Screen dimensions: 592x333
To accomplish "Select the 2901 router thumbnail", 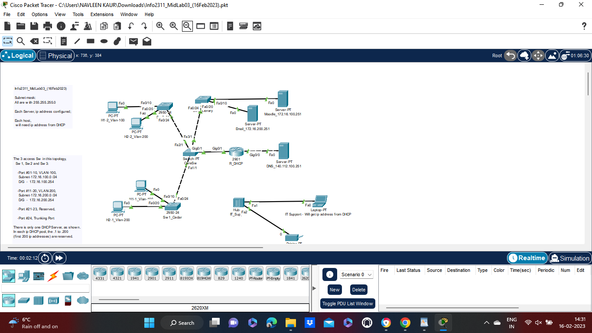I will (152, 273).
